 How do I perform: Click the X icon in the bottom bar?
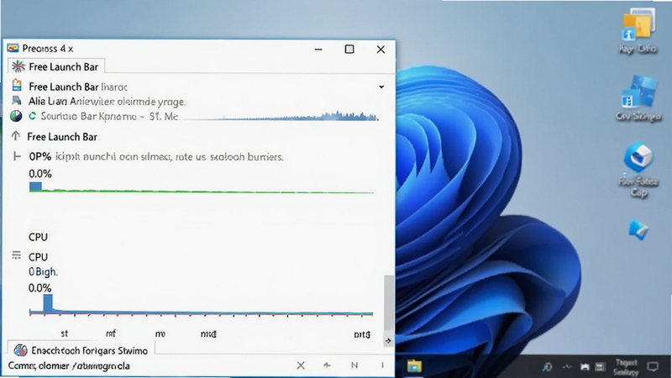[x=301, y=365]
